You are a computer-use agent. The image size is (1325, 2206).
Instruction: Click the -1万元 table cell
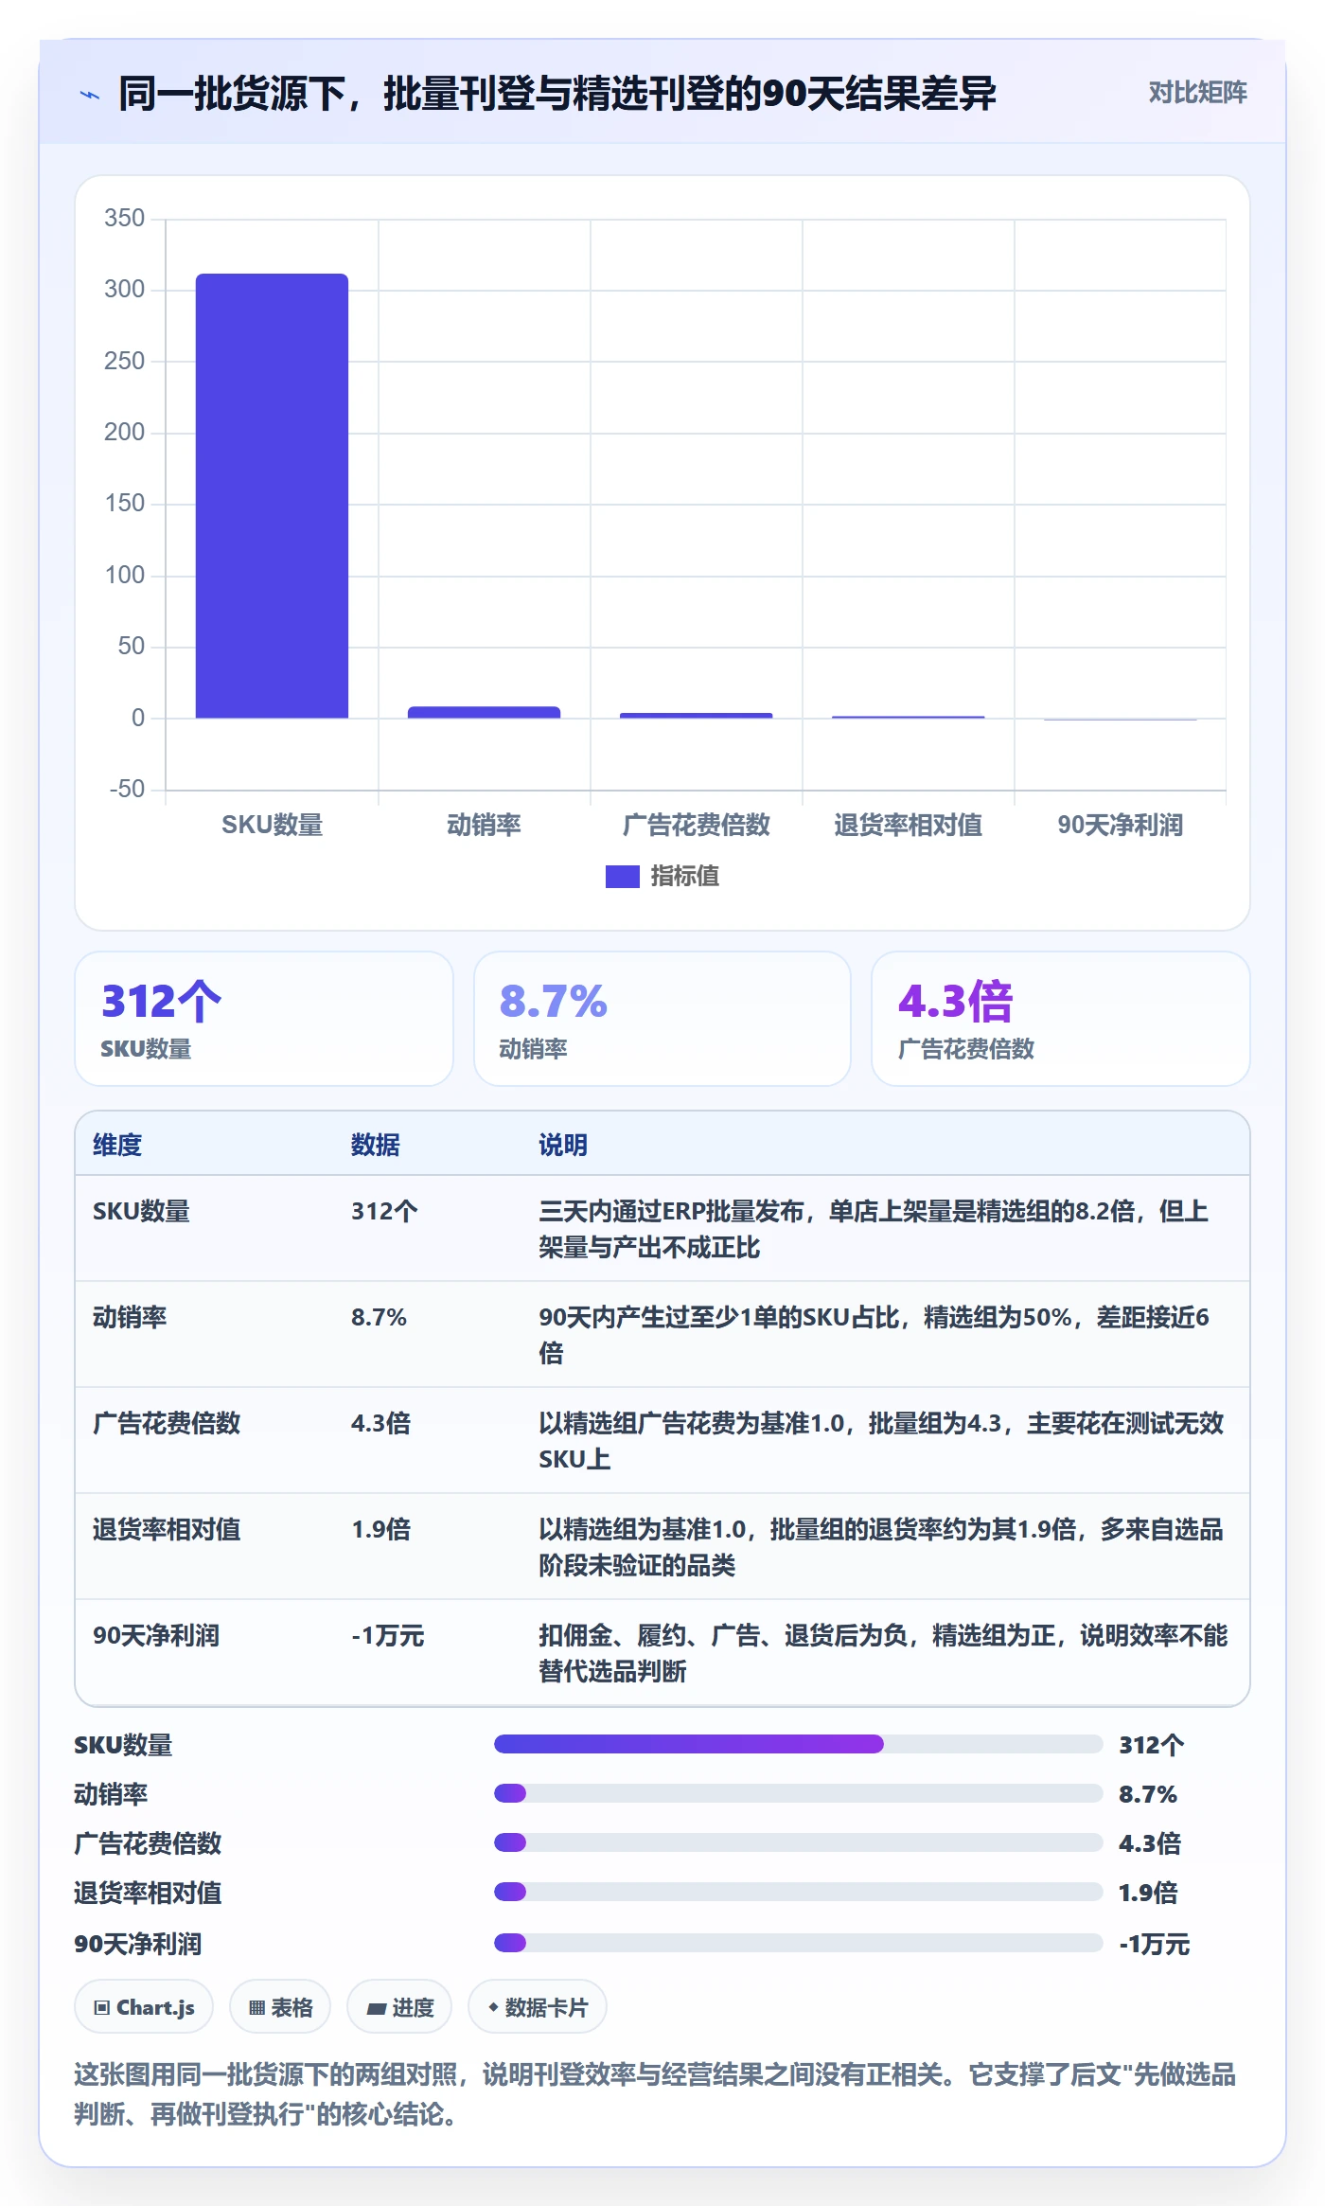click(x=388, y=1635)
